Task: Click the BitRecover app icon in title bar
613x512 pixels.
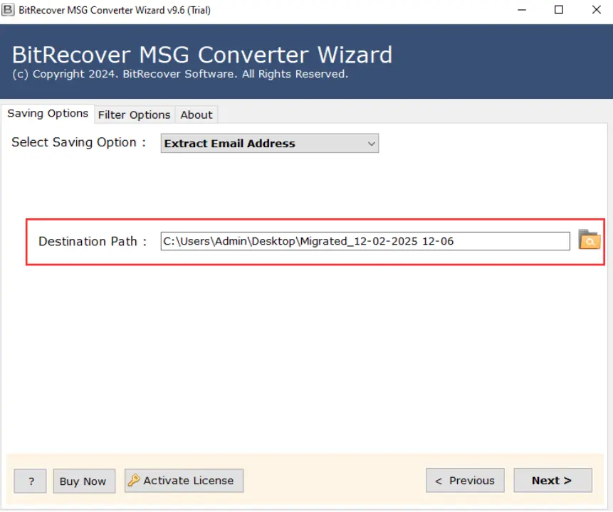Action: (x=8, y=10)
